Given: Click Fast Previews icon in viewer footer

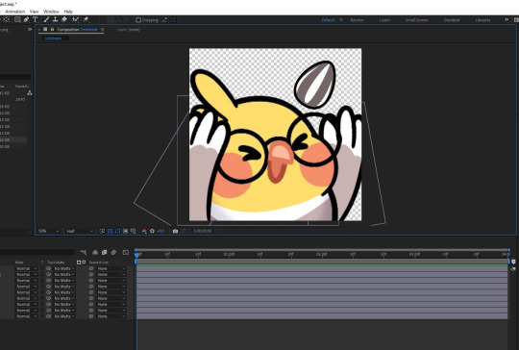Looking at the screenshot, I should [102, 231].
